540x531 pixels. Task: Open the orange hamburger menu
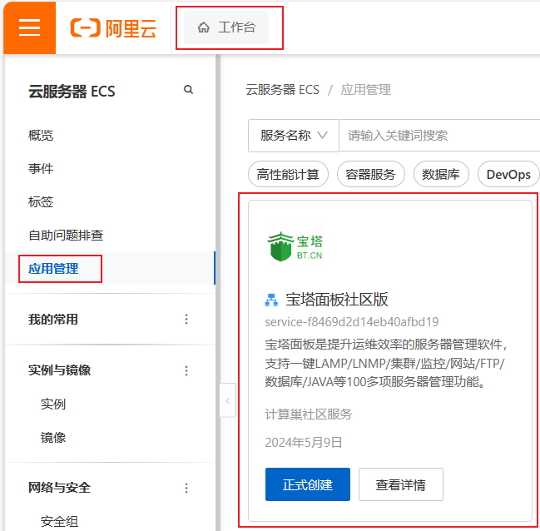30,27
